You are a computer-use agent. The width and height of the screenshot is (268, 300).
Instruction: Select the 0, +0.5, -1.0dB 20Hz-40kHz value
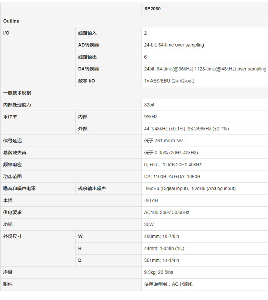[x=173, y=165]
